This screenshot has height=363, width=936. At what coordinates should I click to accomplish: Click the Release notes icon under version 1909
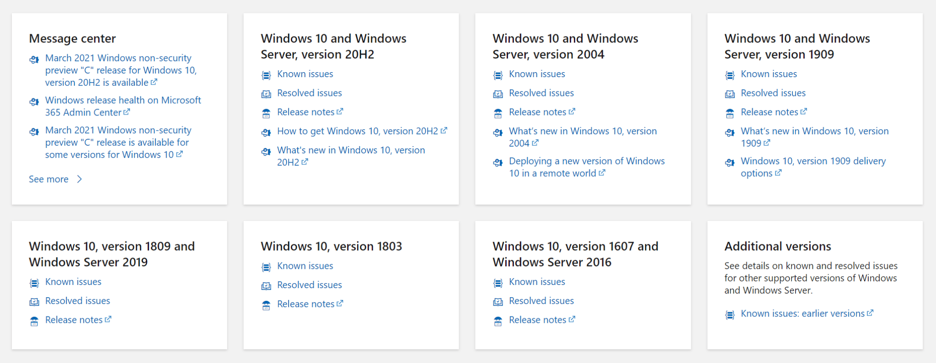pyautogui.click(x=730, y=113)
